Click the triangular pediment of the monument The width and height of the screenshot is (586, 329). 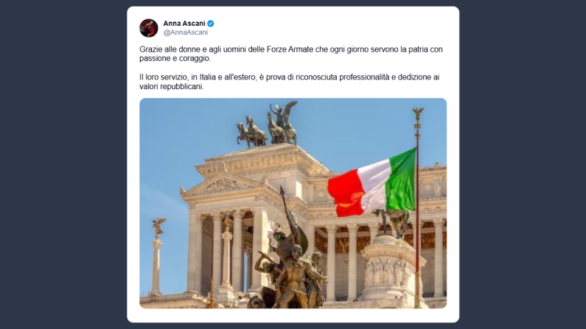click(221, 185)
